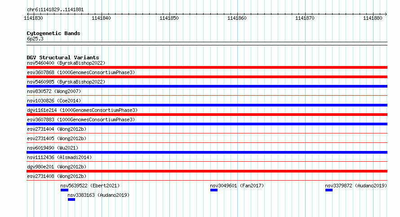400x217 pixels.
Task: Click the small blue bar under nsv5639522
Action: pos(64,190)
